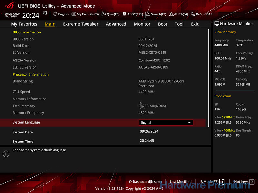The image size is (258, 193).
Task: Click the info icon in the help area
Action: point(6,154)
